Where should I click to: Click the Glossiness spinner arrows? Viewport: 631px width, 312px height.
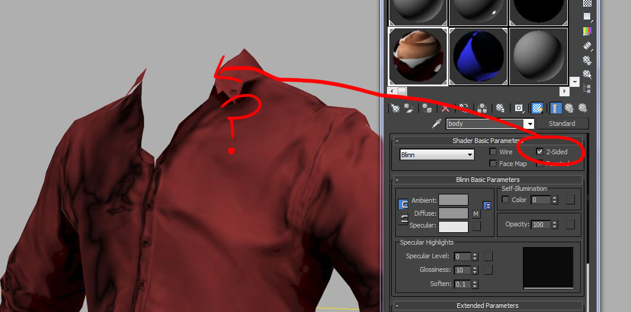tap(475, 270)
